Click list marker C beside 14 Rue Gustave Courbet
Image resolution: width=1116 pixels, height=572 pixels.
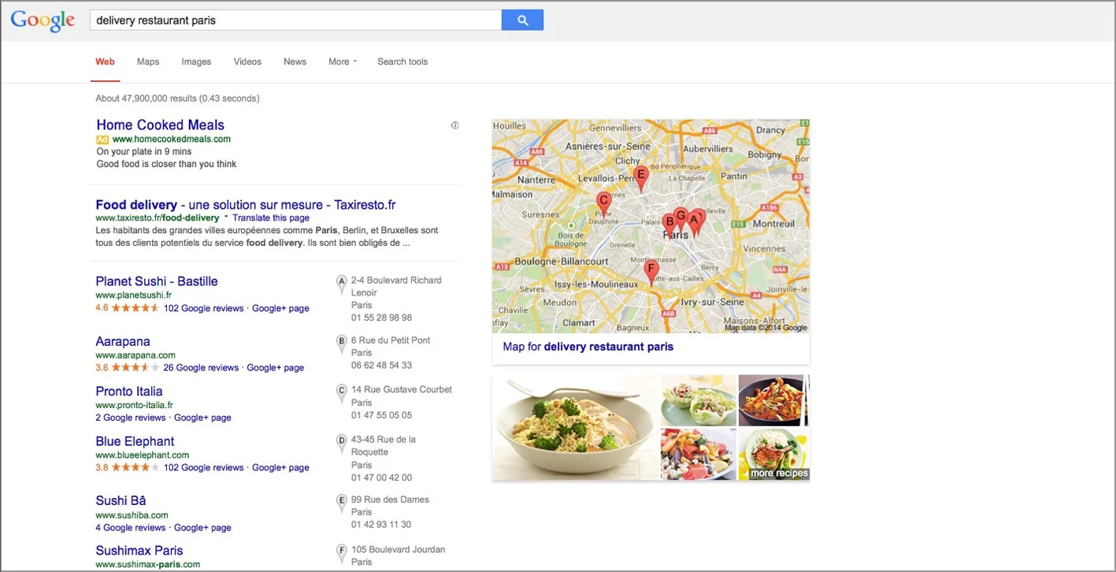pyautogui.click(x=342, y=392)
